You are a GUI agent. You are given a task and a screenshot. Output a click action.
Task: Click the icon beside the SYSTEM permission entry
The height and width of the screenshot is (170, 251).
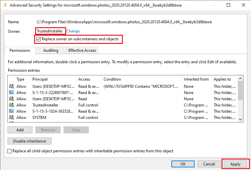point(11,118)
